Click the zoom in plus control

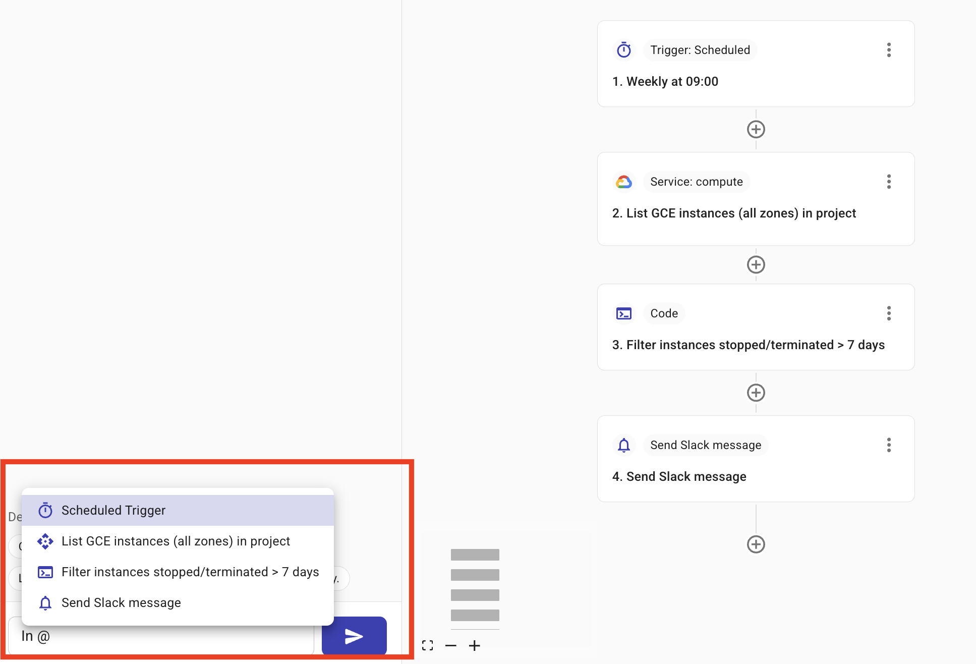click(x=475, y=645)
